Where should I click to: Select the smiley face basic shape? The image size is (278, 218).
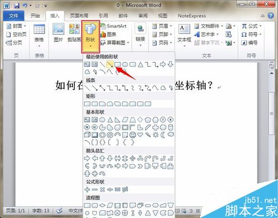[132, 135]
